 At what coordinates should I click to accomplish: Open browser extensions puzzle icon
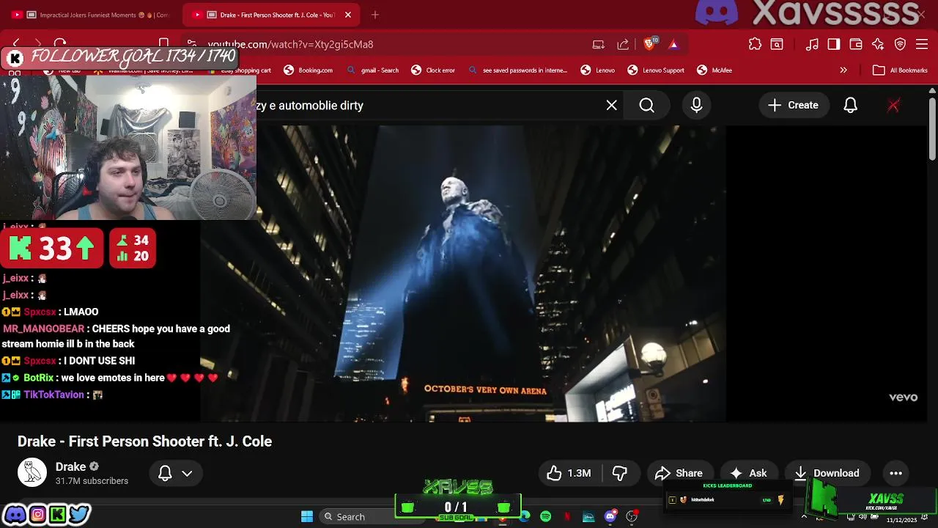click(755, 45)
